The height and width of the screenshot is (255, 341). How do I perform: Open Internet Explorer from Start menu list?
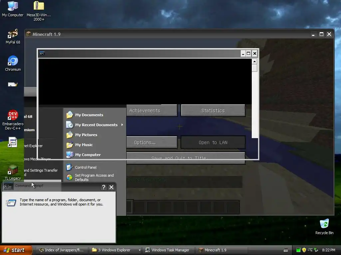pos(33,146)
